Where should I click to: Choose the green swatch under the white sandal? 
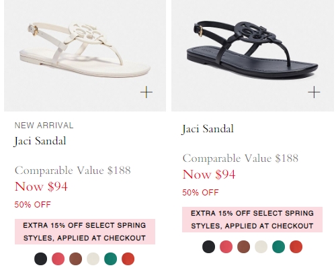coord(110,259)
